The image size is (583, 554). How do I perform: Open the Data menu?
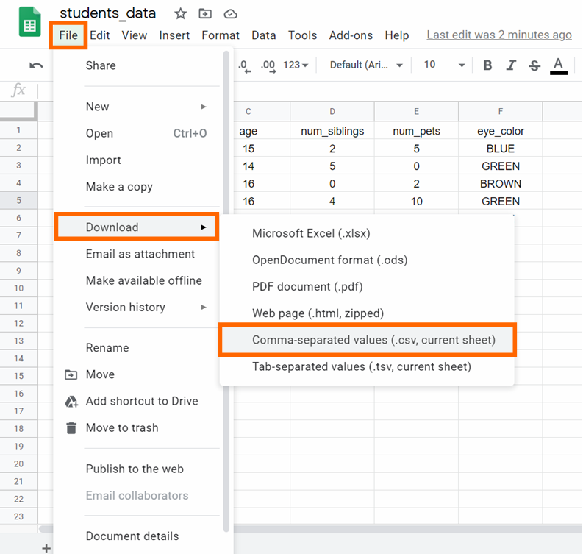[x=264, y=35]
